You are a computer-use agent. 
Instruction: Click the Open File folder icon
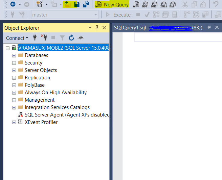pyautogui.click(x=68, y=4)
